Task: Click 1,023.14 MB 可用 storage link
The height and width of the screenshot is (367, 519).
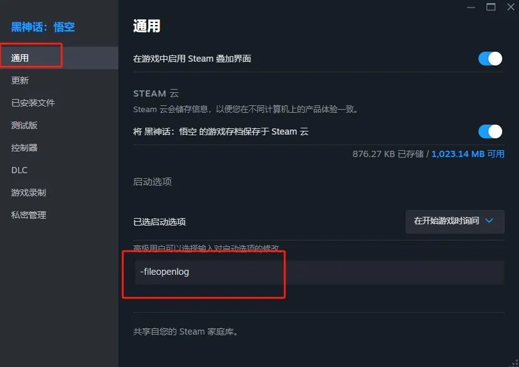Action: click(x=468, y=154)
